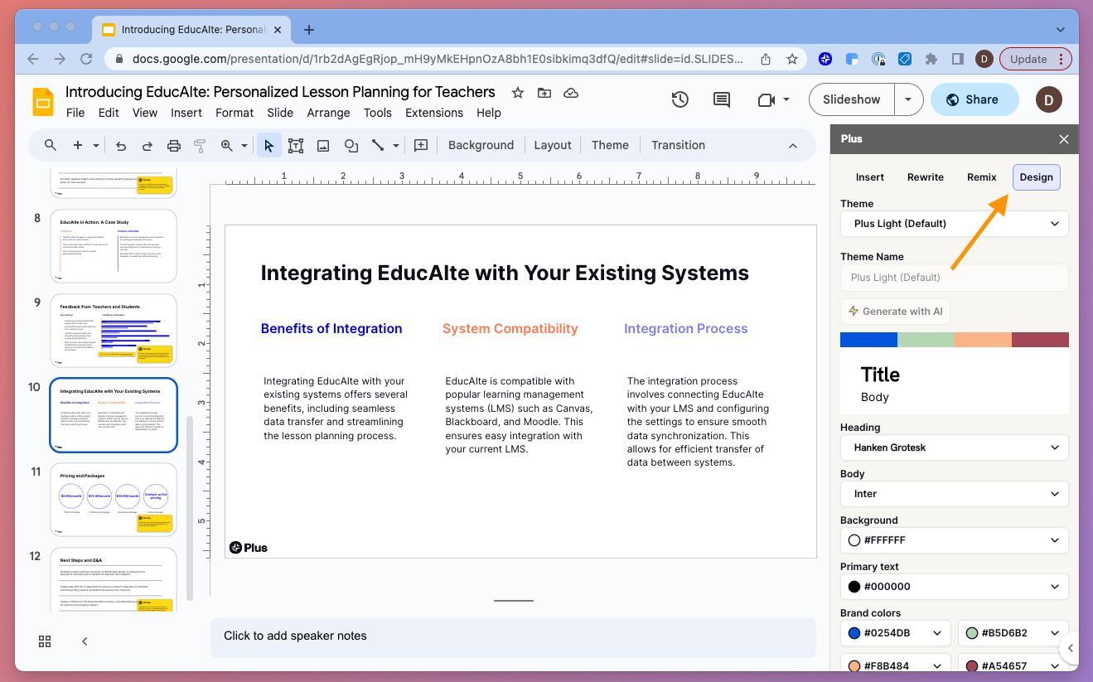Viewport: 1093px width, 682px height.
Task: Open the new slide layout dropdown arrow
Action: click(96, 145)
